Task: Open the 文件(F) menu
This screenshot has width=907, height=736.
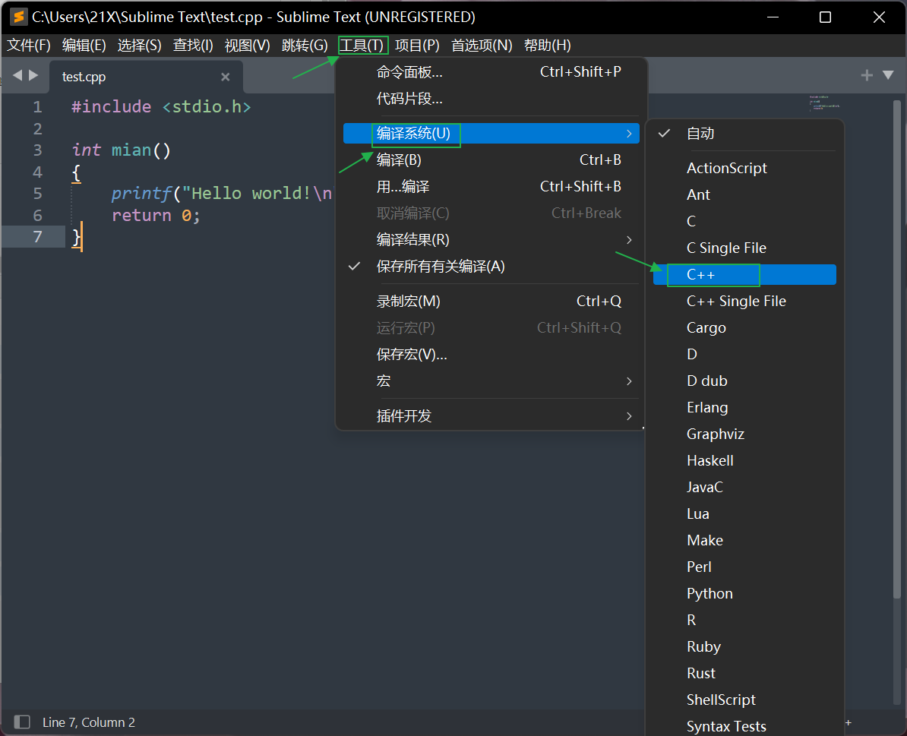Action: tap(28, 45)
